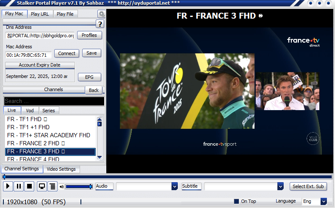Open the Play File tab
Screen dimensions: 335x208
point(65,14)
